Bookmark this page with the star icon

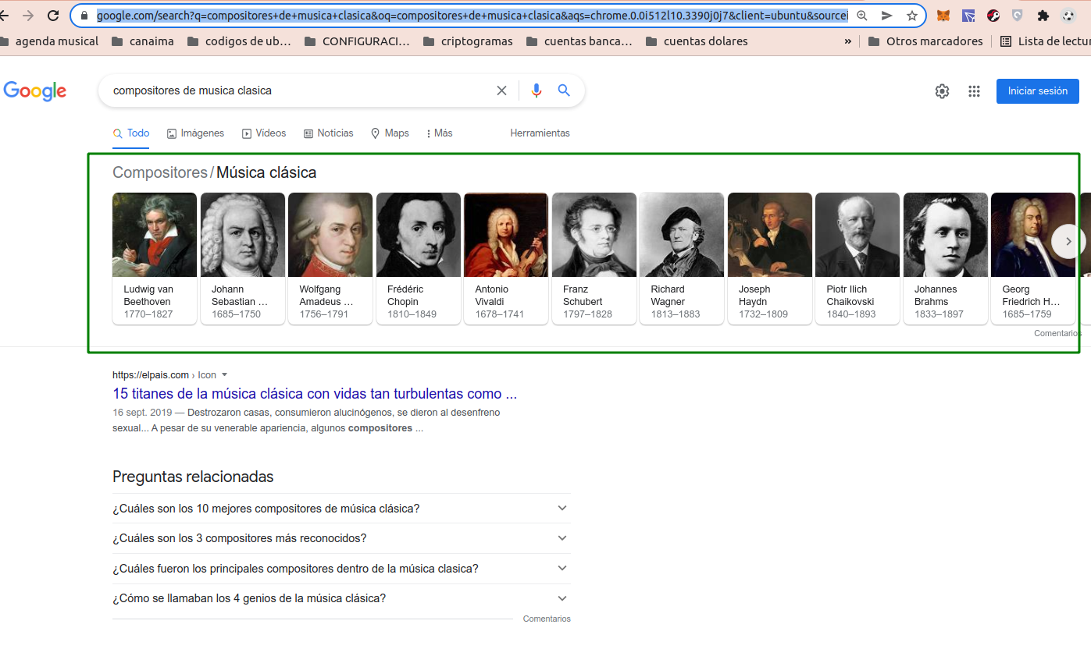[911, 16]
